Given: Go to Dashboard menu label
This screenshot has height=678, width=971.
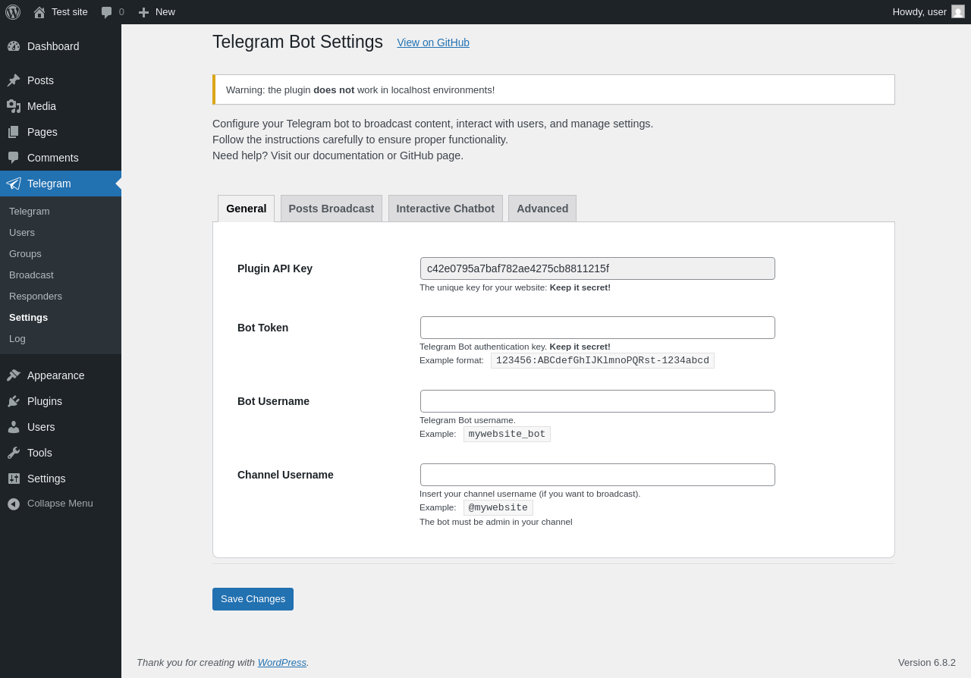Looking at the screenshot, I should point(53,46).
